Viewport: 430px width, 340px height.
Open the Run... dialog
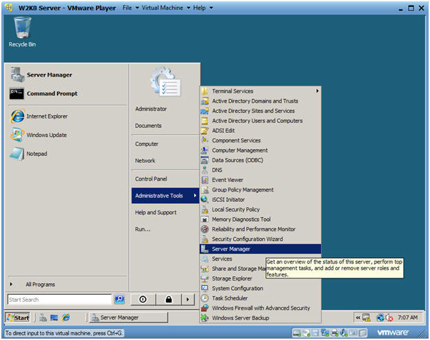143,229
